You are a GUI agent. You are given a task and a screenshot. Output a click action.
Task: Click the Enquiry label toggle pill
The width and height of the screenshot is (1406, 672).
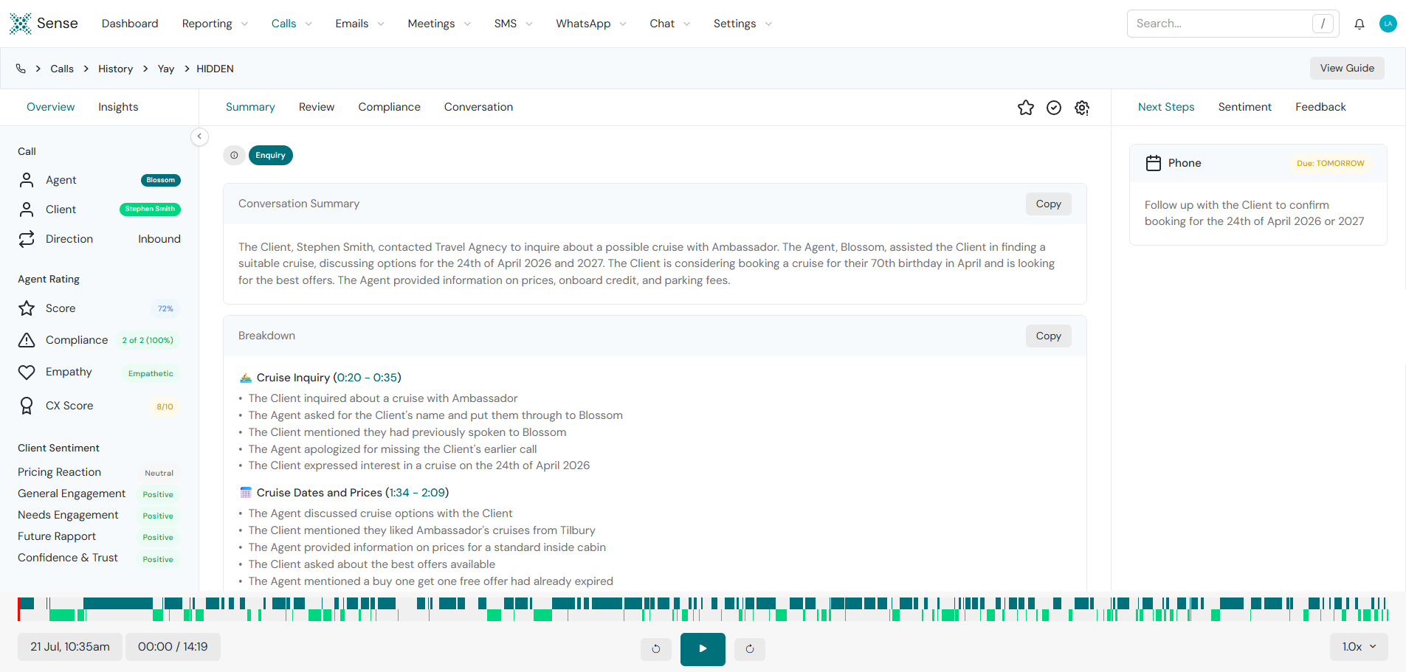pos(270,155)
